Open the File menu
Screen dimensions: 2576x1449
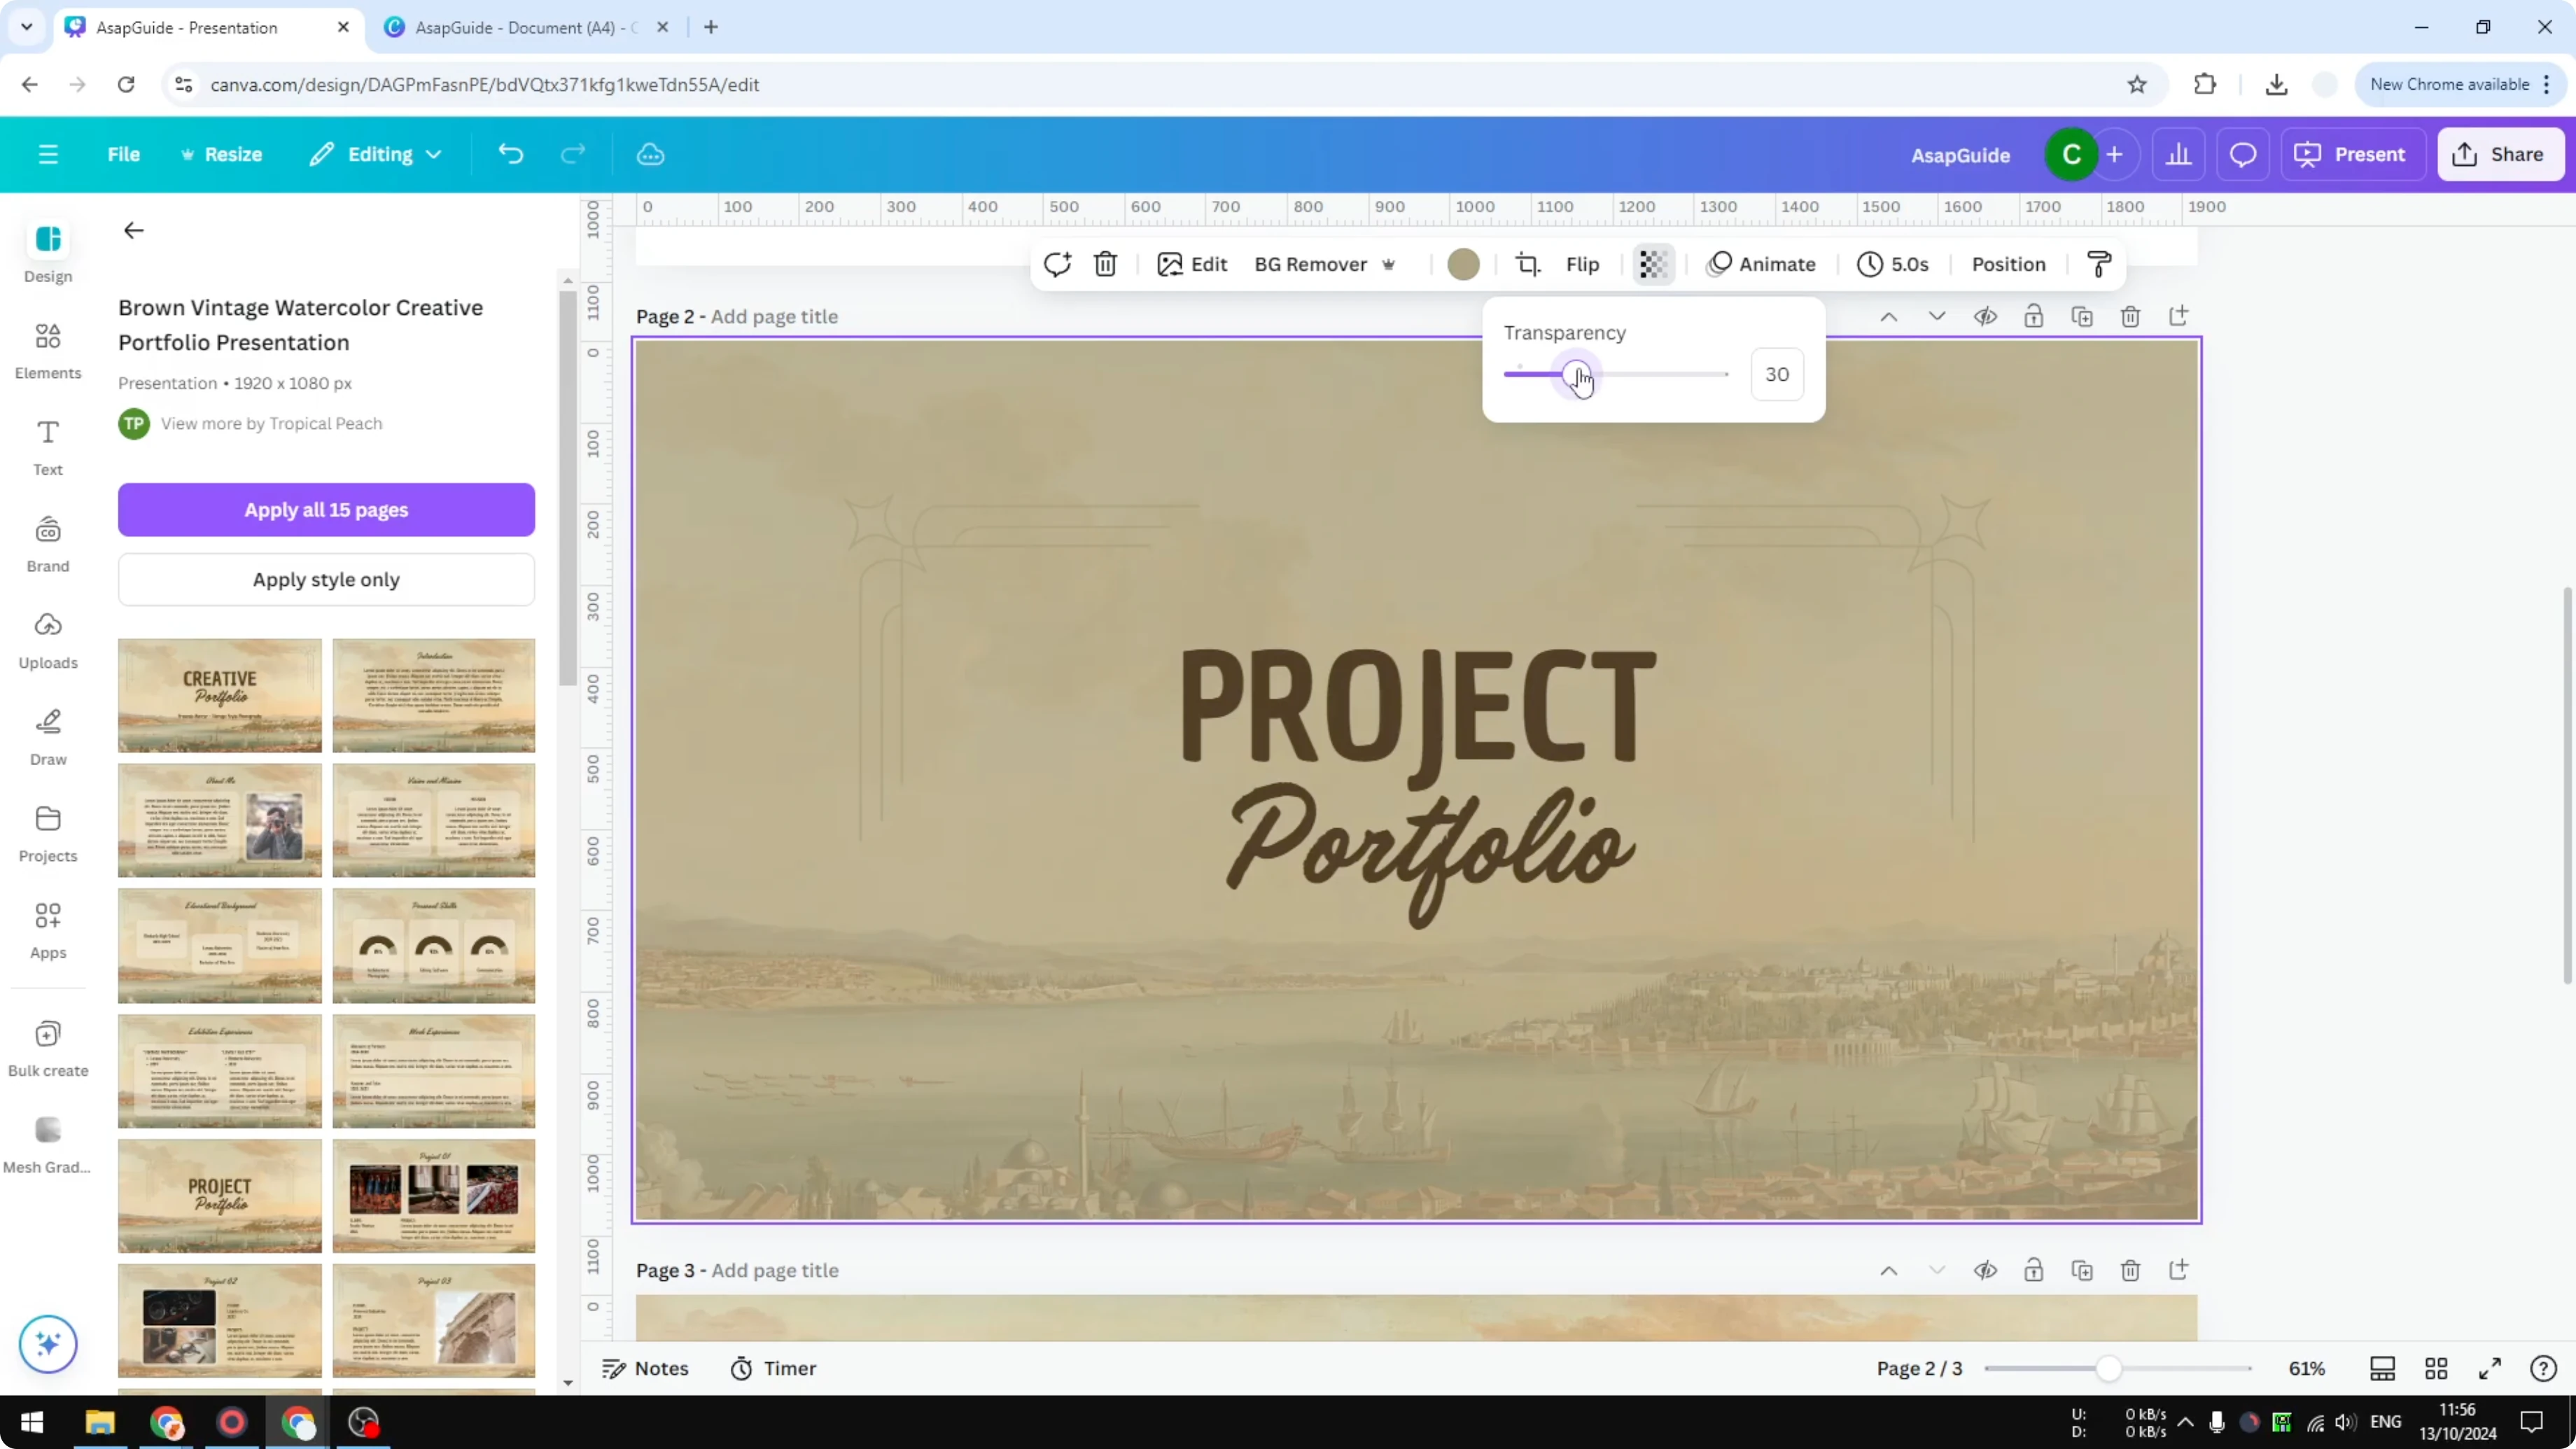pyautogui.click(x=124, y=154)
